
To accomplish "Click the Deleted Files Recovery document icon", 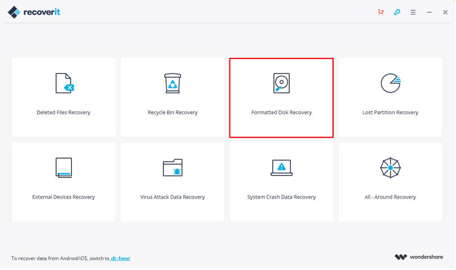I will pos(64,84).
